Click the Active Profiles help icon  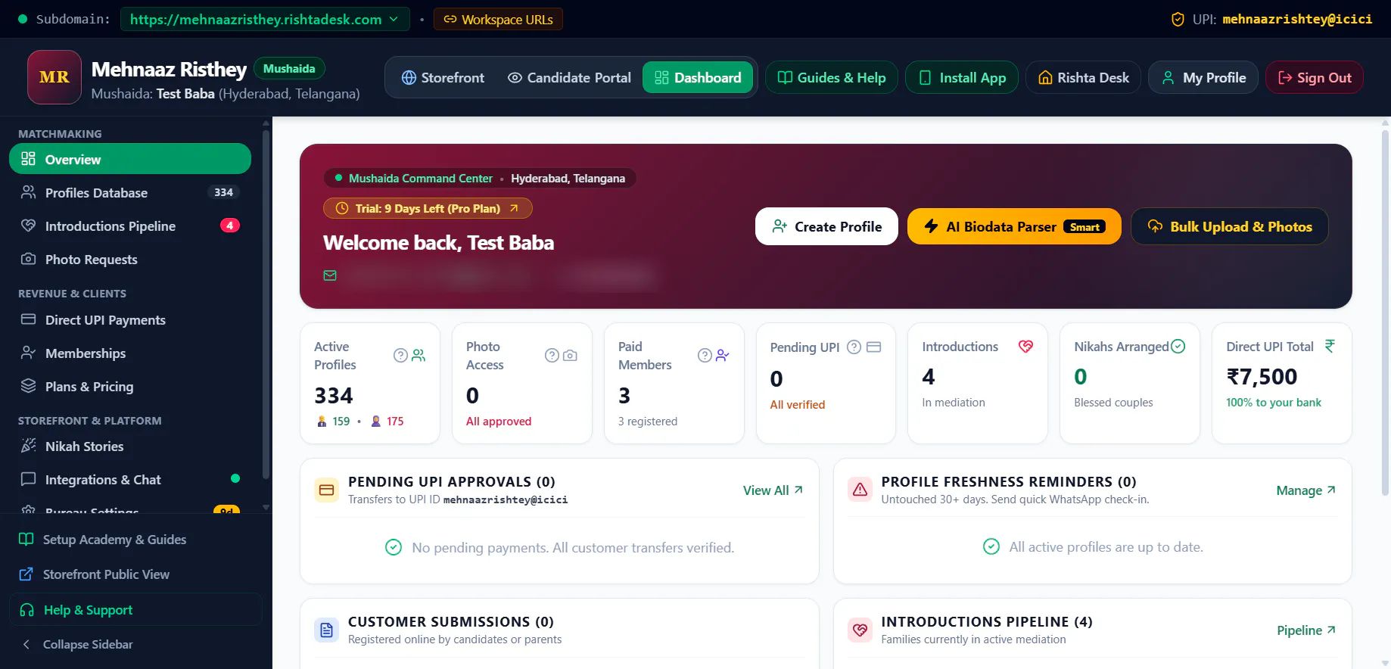400,355
